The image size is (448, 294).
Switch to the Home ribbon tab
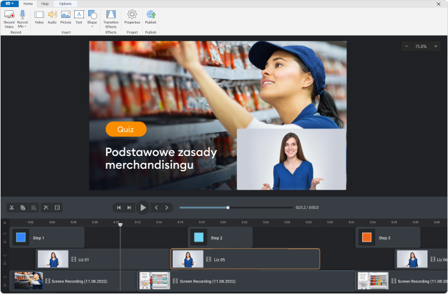(28, 4)
